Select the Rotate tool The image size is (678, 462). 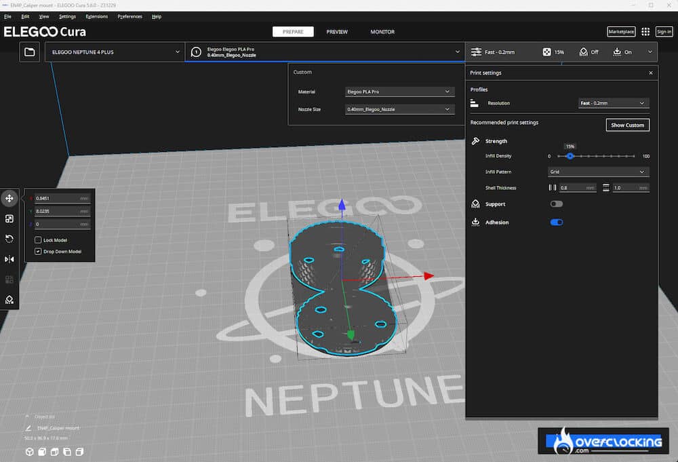point(9,239)
